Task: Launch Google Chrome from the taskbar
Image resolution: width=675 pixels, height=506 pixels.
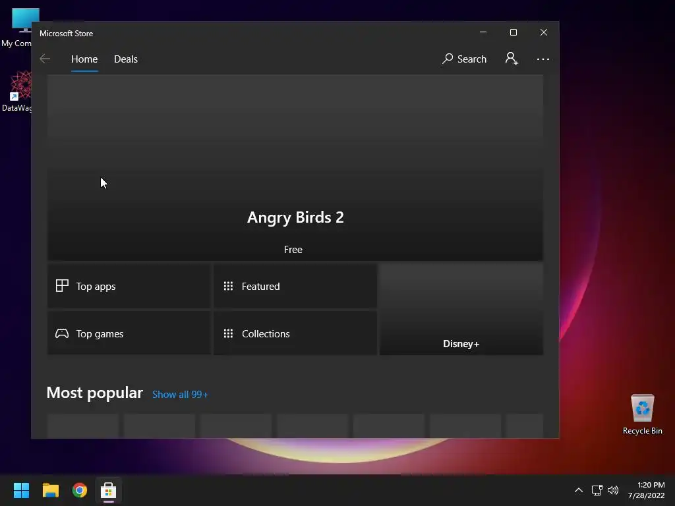Action: click(x=80, y=490)
